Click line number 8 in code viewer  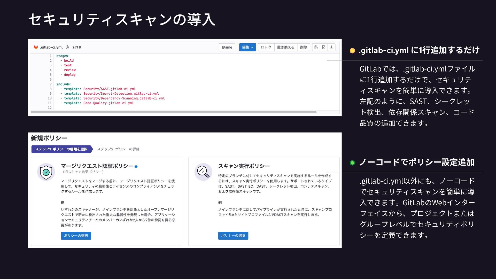pos(51,89)
